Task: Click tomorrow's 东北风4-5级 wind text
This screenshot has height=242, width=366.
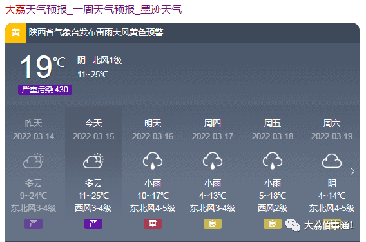Action: [153, 208]
